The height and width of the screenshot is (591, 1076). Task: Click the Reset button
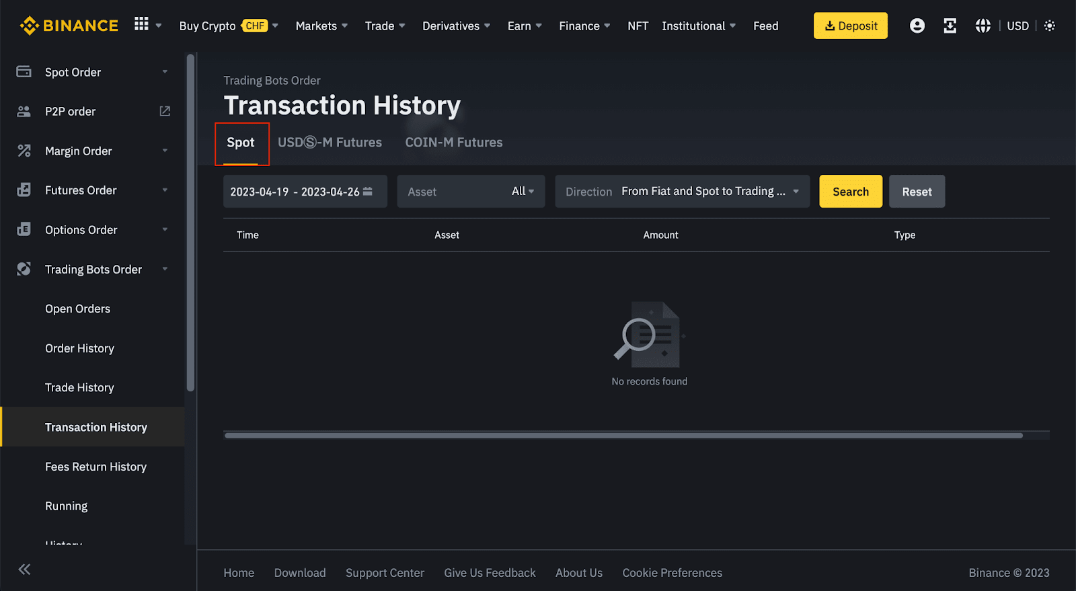point(917,192)
